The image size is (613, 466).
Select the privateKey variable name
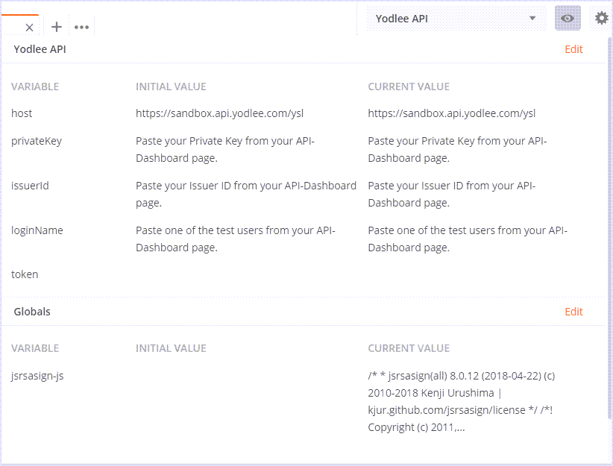coord(37,141)
